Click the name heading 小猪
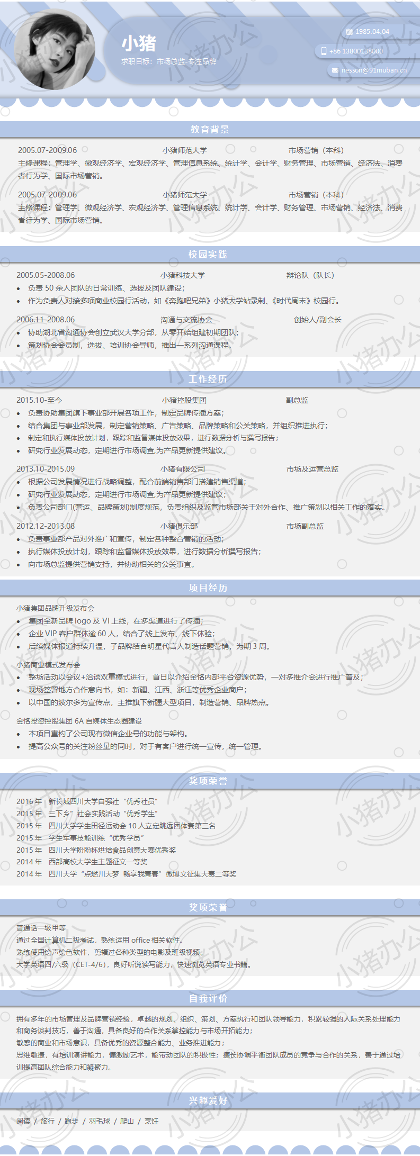This screenshot has height=1156, width=420. (x=139, y=43)
